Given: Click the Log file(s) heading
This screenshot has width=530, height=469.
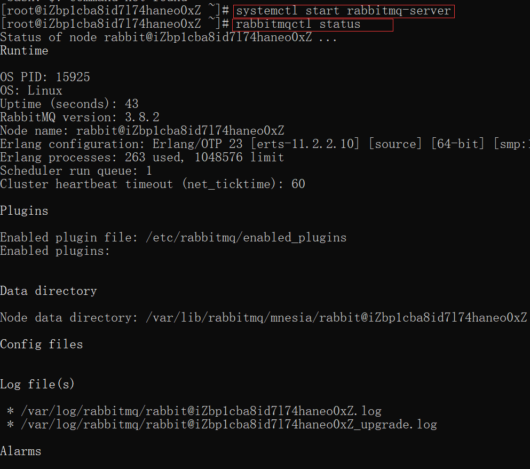Looking at the screenshot, I should coord(37,385).
